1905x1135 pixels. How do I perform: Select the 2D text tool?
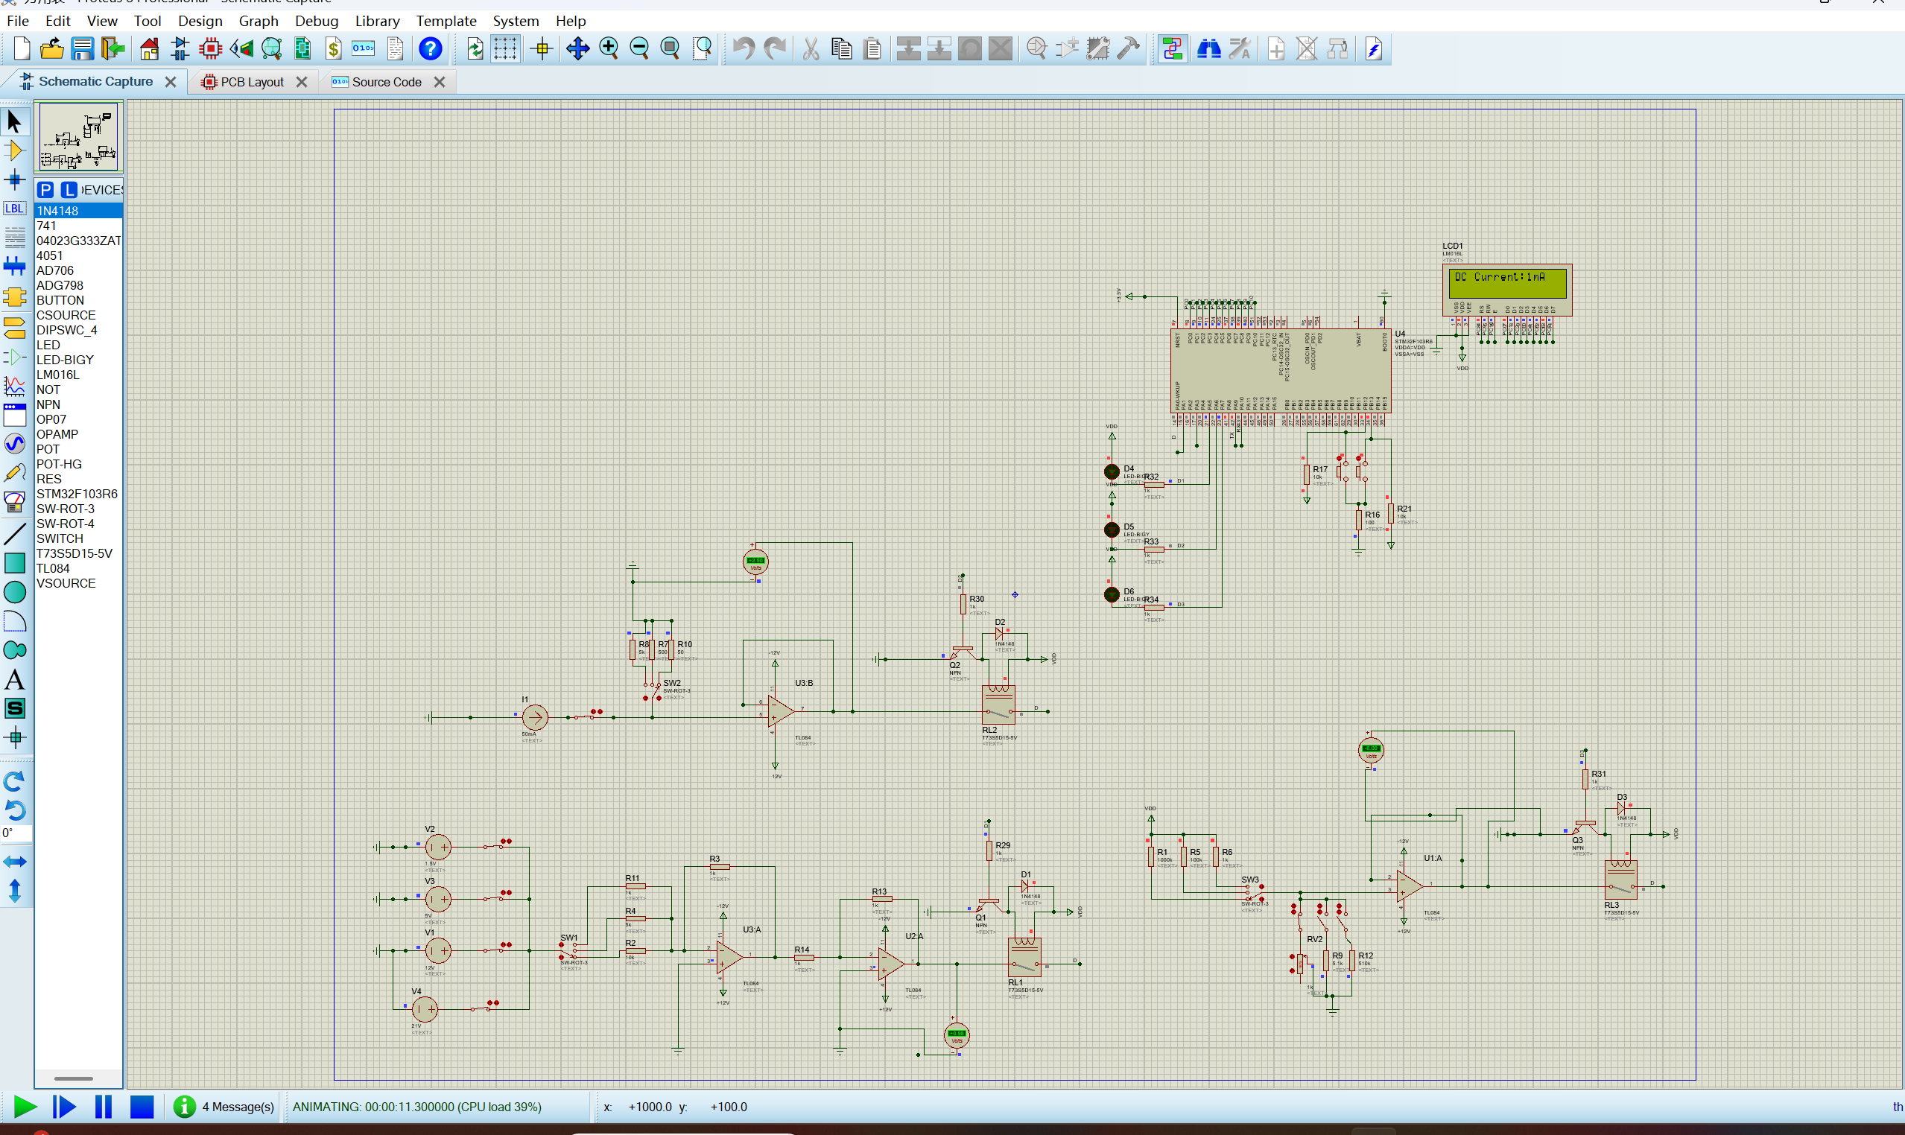tap(15, 679)
